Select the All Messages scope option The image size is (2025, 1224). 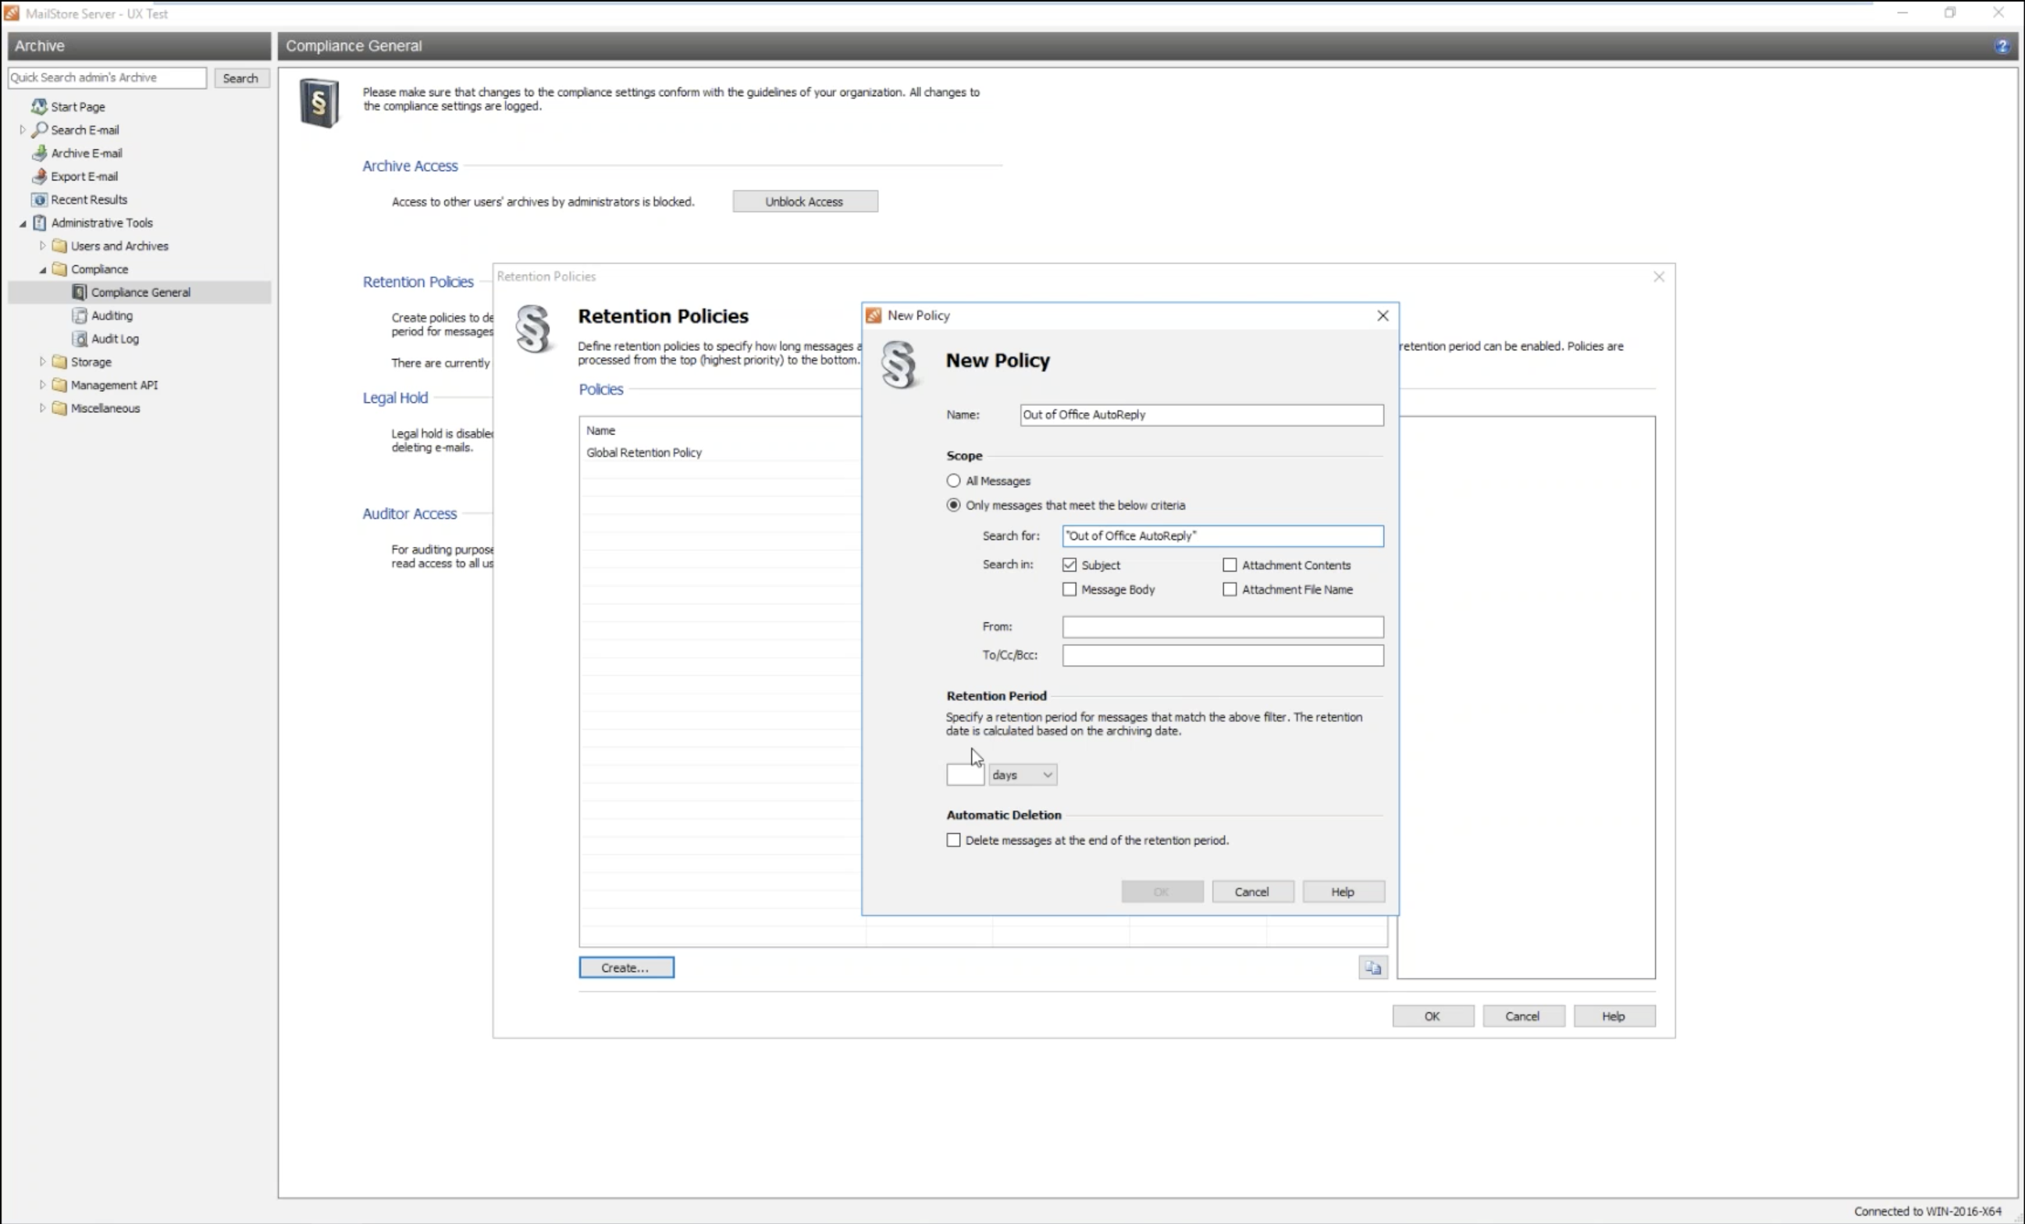953,481
